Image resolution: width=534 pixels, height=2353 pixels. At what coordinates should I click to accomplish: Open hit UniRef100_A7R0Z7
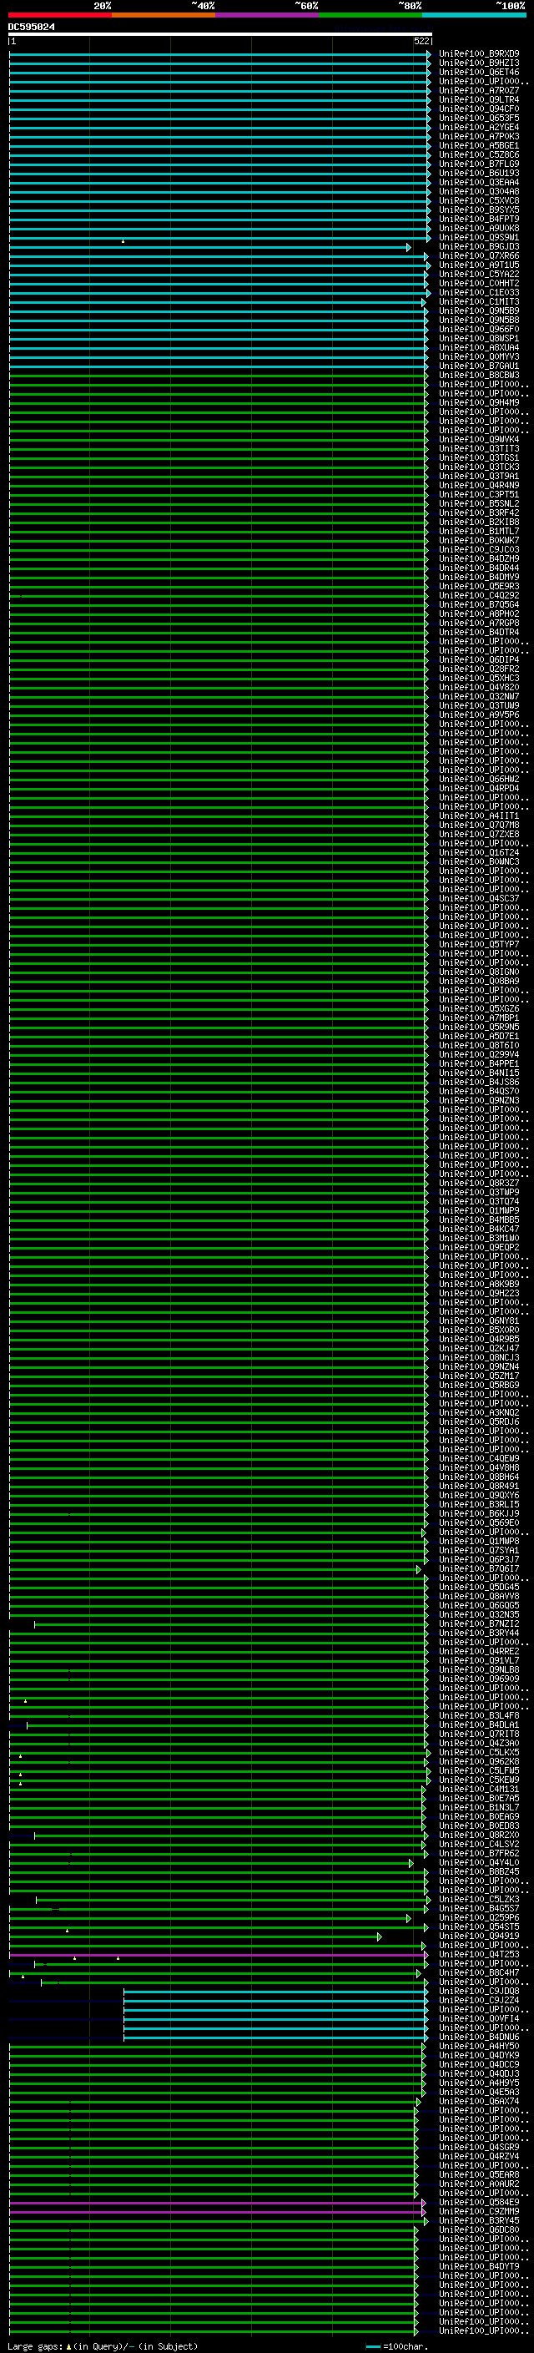(479, 90)
